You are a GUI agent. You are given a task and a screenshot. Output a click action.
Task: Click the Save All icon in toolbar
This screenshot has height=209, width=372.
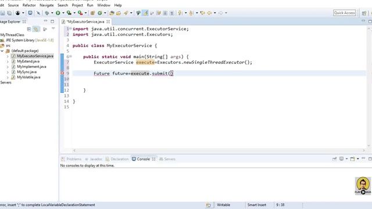point(9,13)
